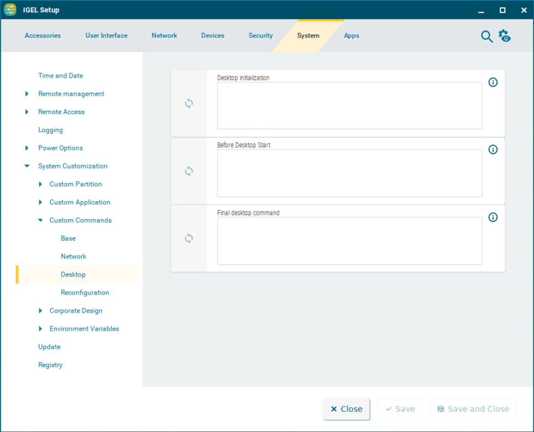
Task: Expand the Remote management tree node
Action: tap(27, 94)
